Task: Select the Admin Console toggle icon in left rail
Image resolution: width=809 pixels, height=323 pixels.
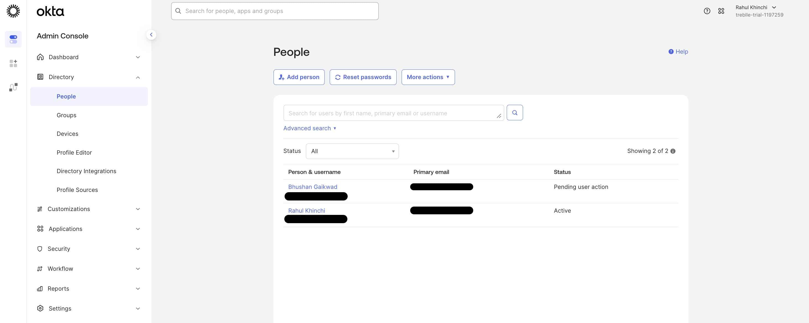Action: [13, 39]
